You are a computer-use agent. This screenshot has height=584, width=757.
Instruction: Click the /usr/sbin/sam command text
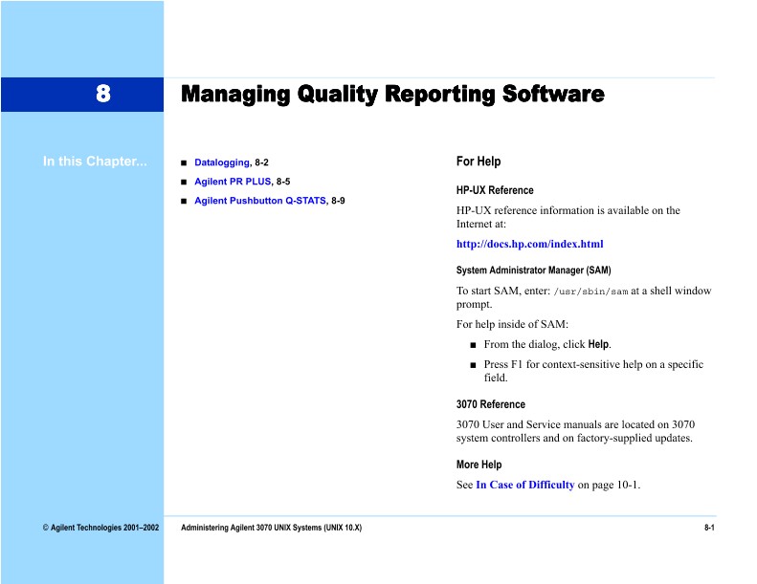[590, 292]
